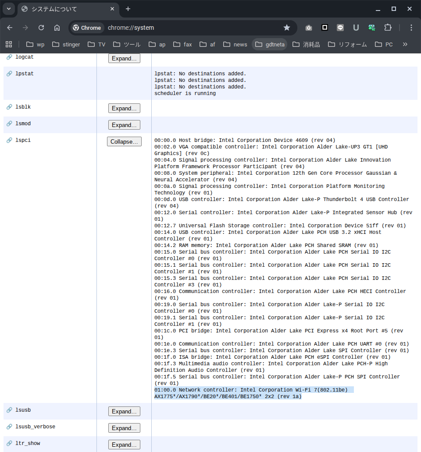The height and width of the screenshot is (452, 421).
Task: Open the green monitor extension icon
Action: pos(371,28)
